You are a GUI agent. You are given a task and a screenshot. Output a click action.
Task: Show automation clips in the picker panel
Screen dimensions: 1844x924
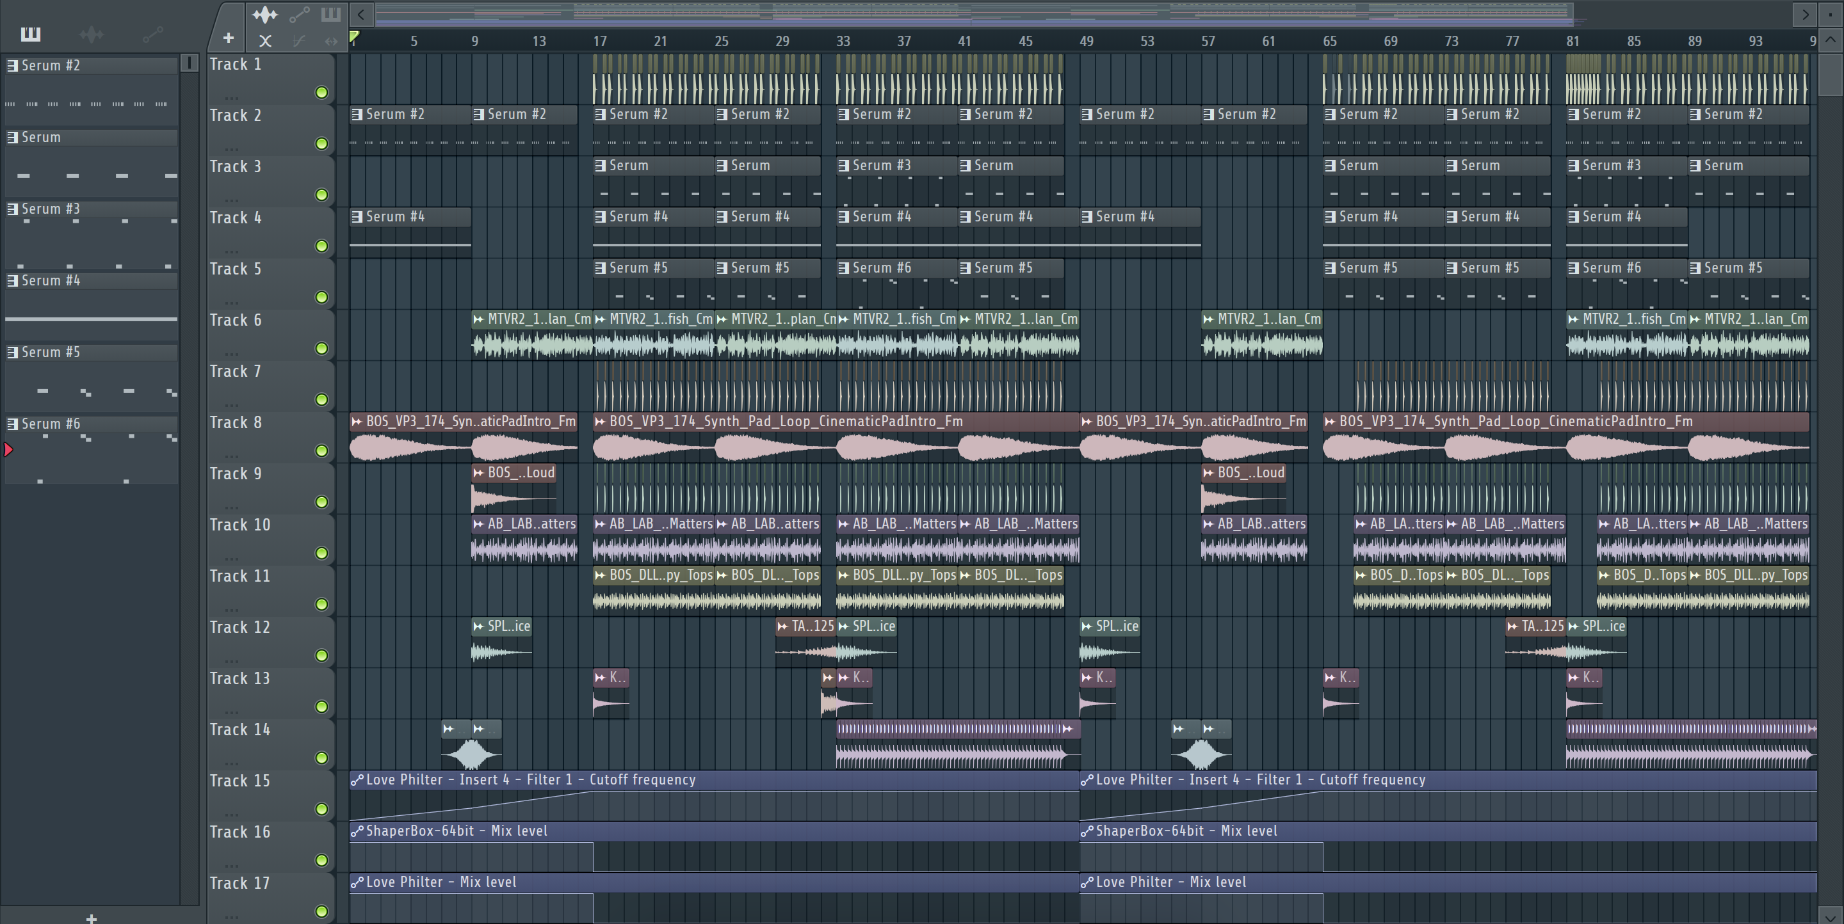(x=153, y=34)
